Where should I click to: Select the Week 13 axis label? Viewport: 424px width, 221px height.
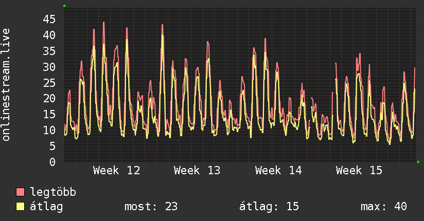click(197, 171)
